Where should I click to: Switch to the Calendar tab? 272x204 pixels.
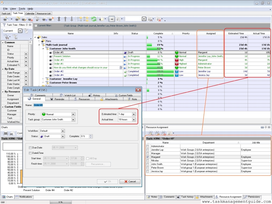(30, 14)
